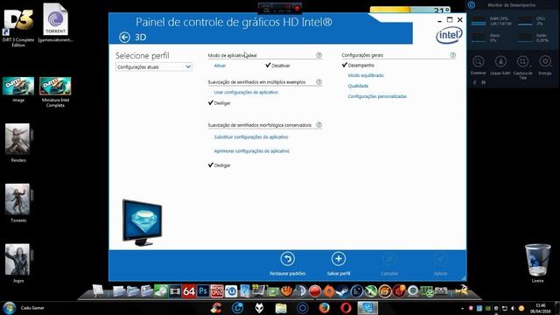560x315 pixels.
Task: Open help for Modo de aplicativo ideal
Action: [318, 55]
